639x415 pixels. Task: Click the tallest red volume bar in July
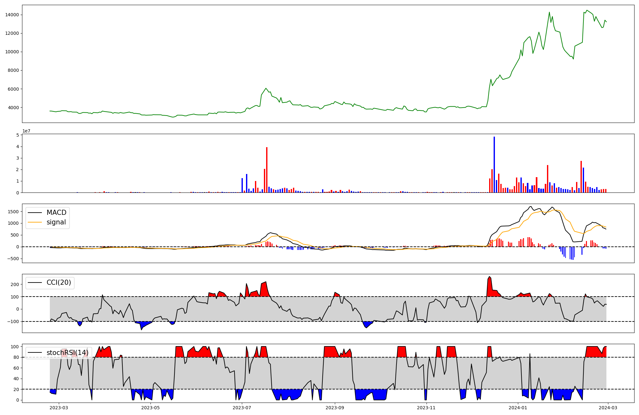[267, 169]
